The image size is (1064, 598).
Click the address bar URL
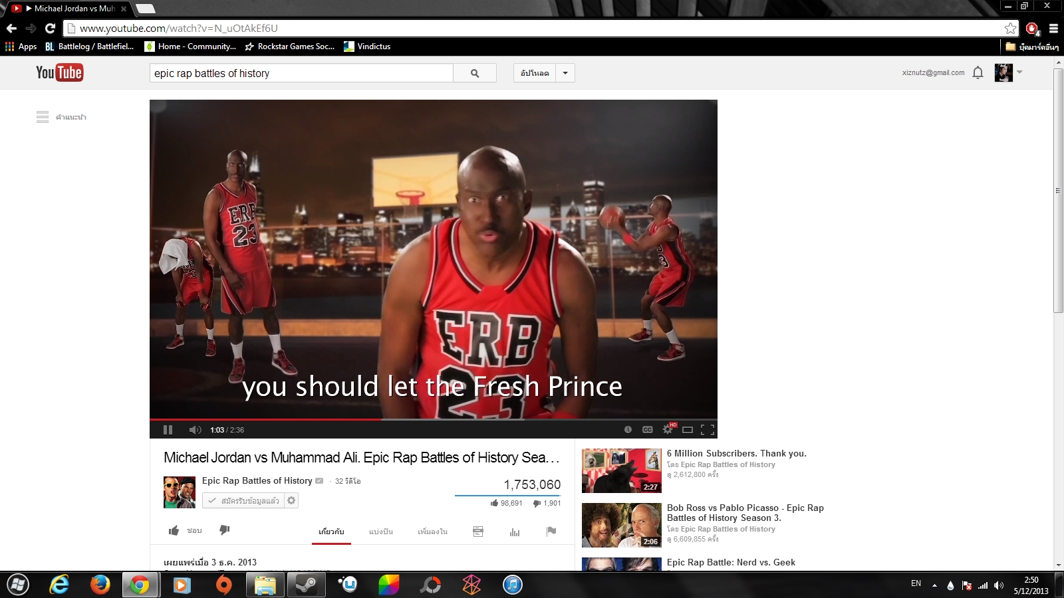(179, 28)
